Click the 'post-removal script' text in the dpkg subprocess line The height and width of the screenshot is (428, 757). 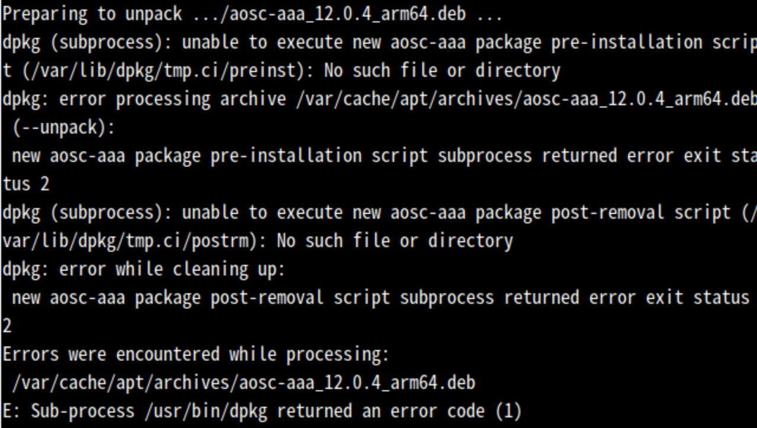coord(640,213)
